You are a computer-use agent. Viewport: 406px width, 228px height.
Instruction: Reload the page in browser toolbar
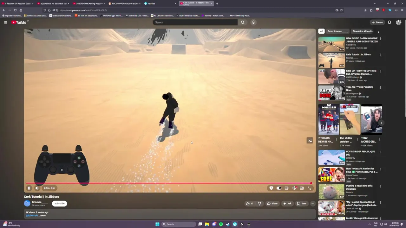[15, 10]
